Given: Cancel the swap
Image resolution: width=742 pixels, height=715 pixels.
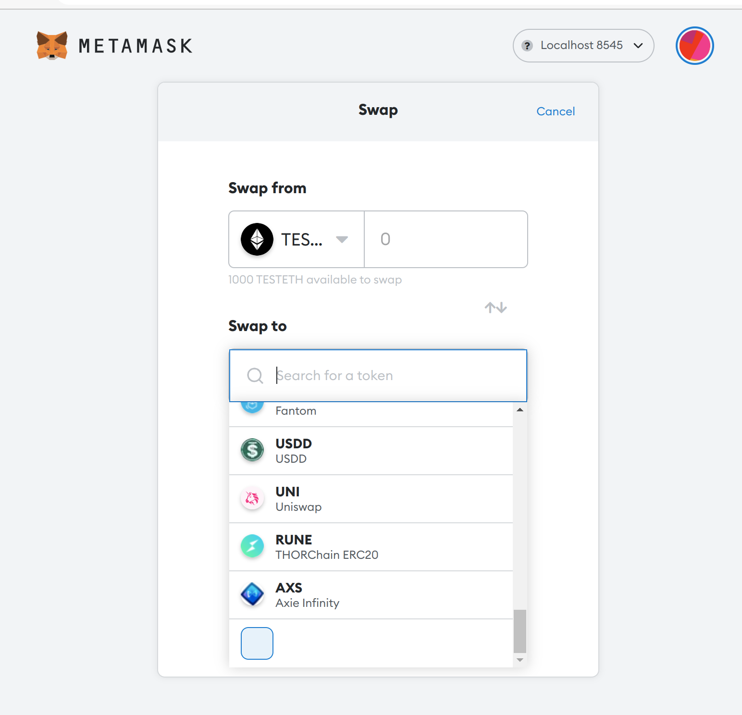Looking at the screenshot, I should 556,111.
